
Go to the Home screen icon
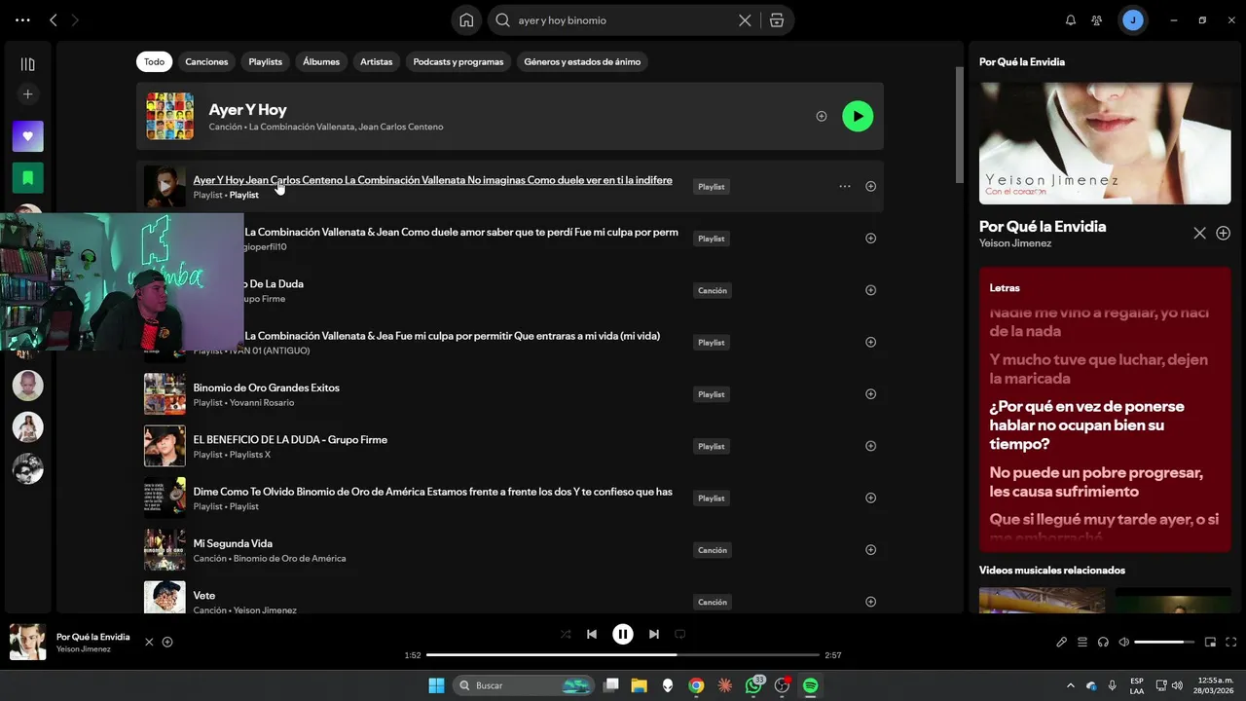466,19
